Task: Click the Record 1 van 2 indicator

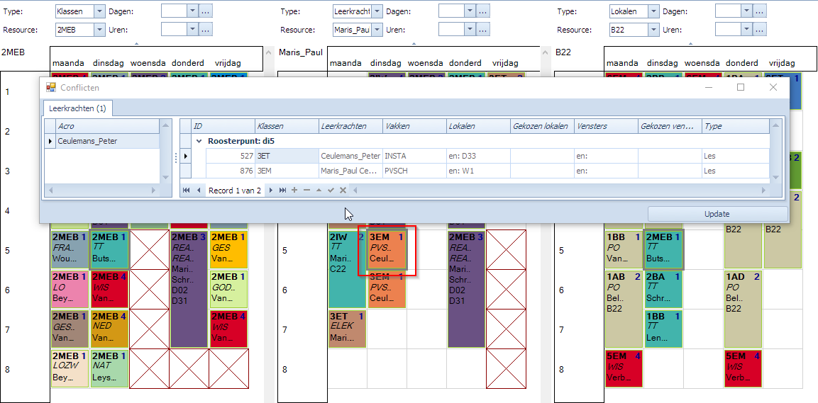Action: pyautogui.click(x=235, y=191)
